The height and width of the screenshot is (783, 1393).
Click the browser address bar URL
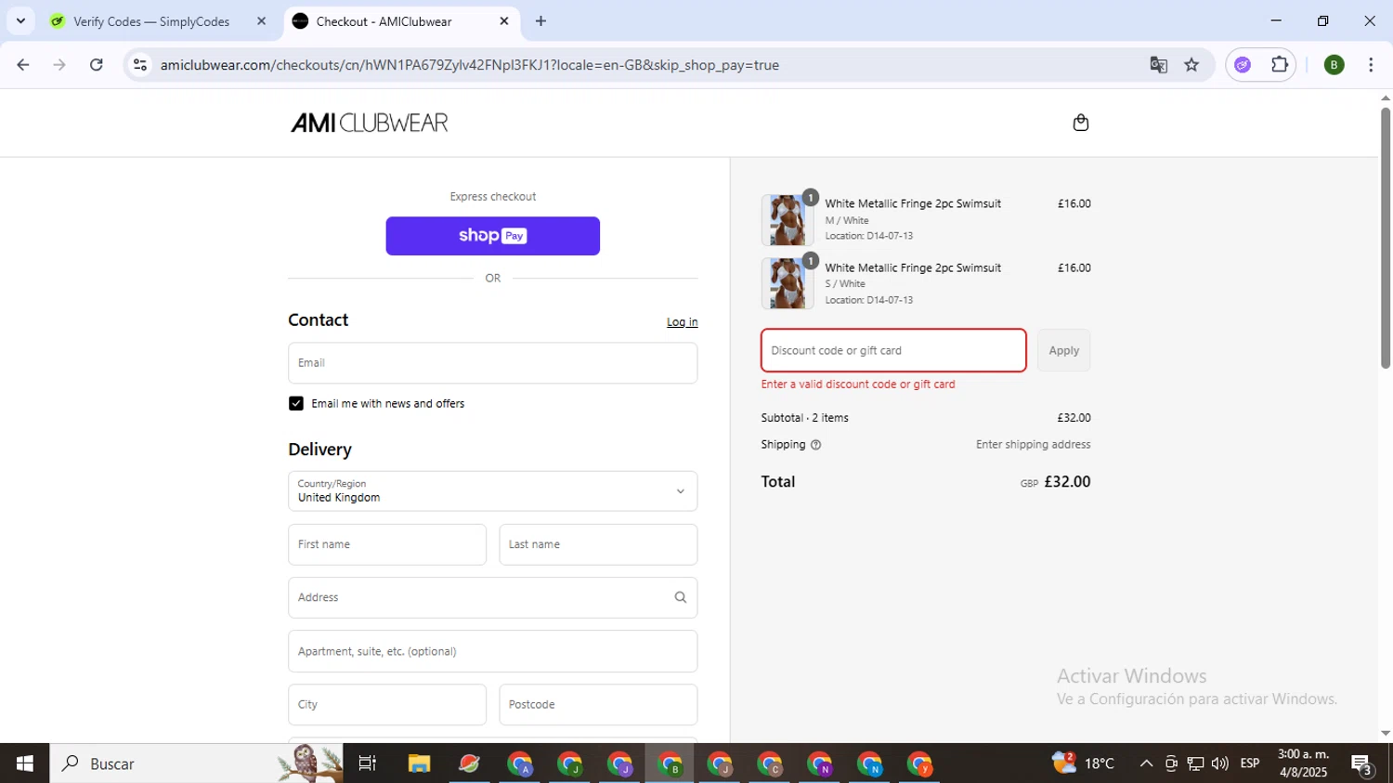tap(469, 65)
